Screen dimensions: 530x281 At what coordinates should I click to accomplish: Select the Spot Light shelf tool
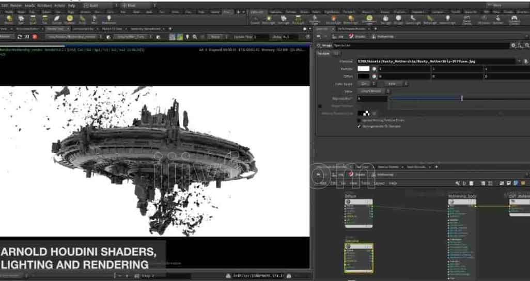pos(283,20)
